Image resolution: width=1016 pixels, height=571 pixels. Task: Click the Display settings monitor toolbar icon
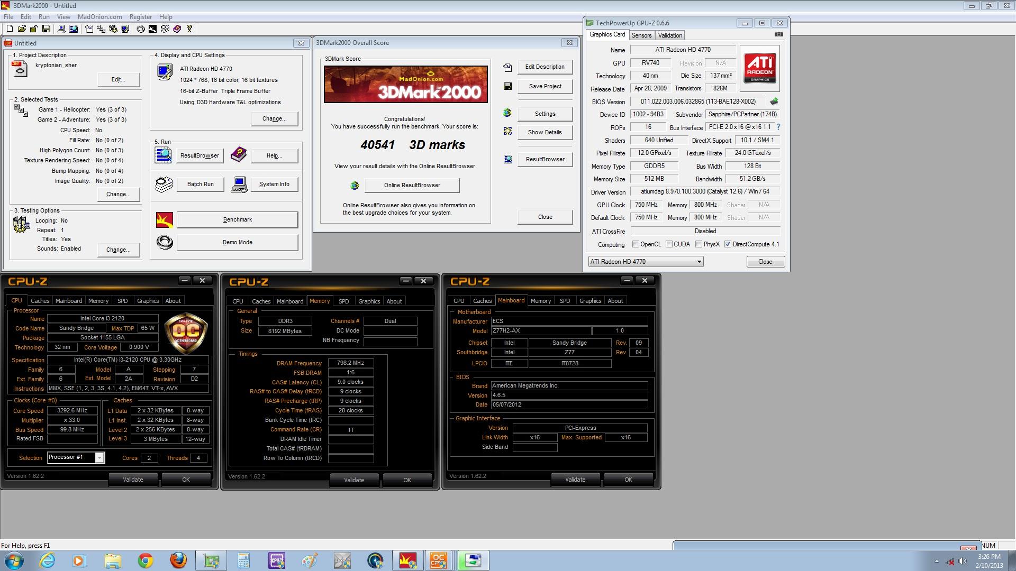click(125, 29)
